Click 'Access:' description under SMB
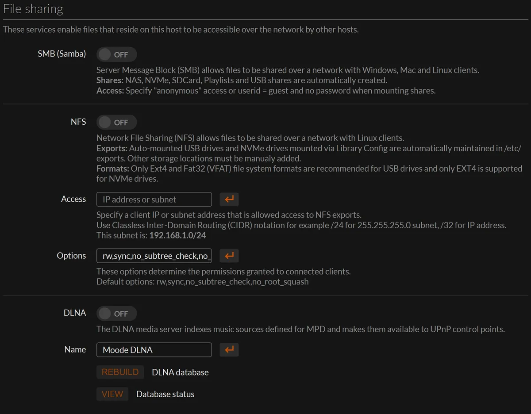The image size is (531, 414). 266,91
